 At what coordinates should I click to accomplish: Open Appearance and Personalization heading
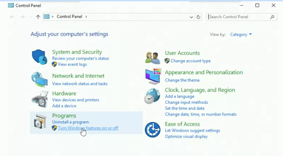click(204, 72)
